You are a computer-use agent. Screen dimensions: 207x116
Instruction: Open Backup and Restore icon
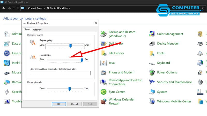103,34
